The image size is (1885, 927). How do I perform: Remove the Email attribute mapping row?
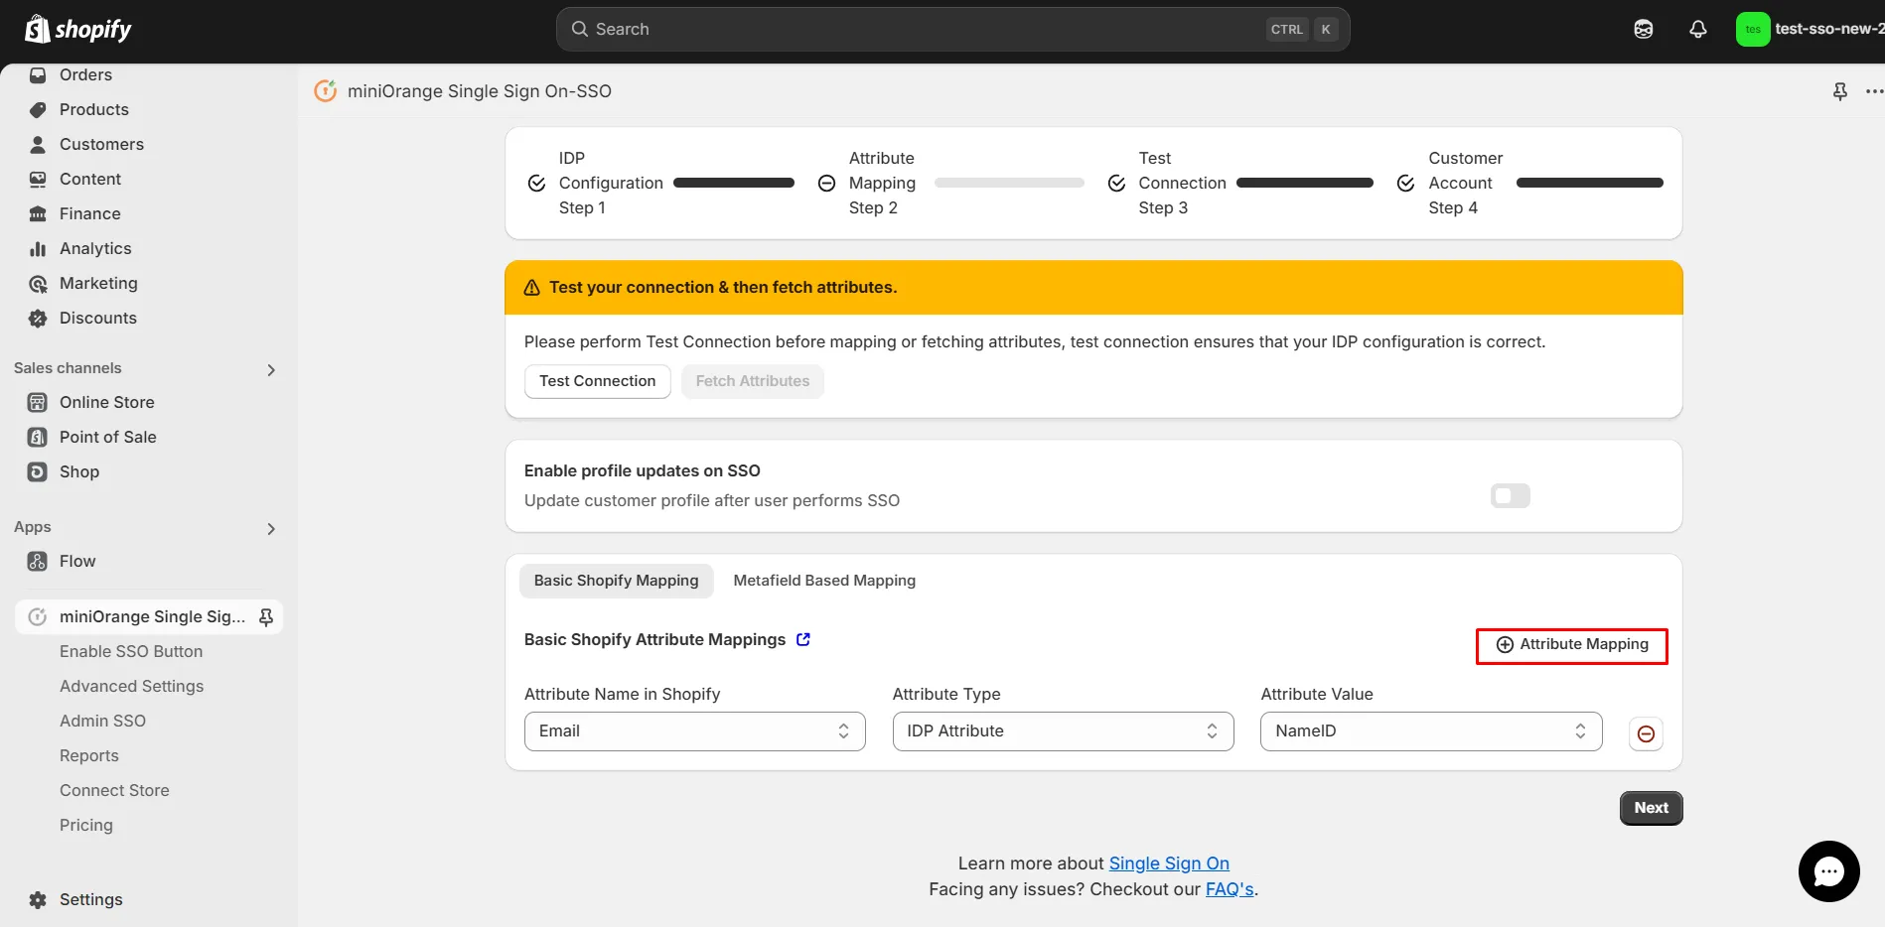point(1646,733)
